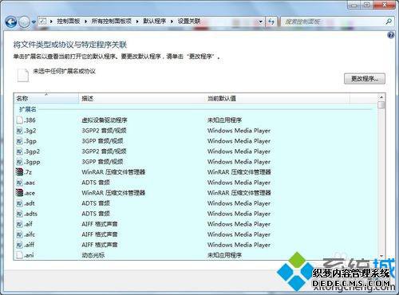
Task: Close the window
Action: (385, 5)
